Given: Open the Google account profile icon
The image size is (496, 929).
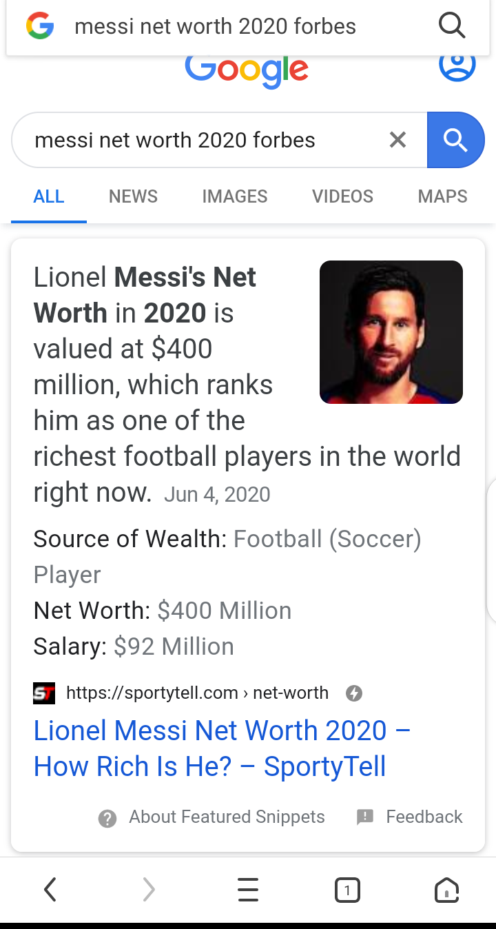Looking at the screenshot, I should [457, 65].
